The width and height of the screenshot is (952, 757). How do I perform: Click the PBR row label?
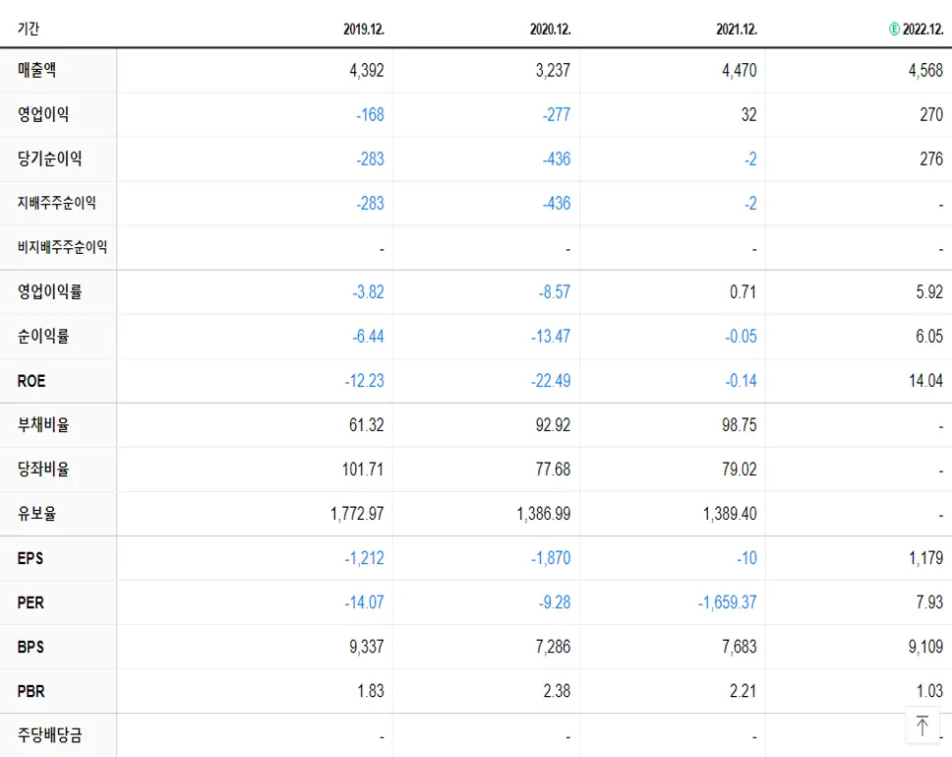click(x=30, y=691)
